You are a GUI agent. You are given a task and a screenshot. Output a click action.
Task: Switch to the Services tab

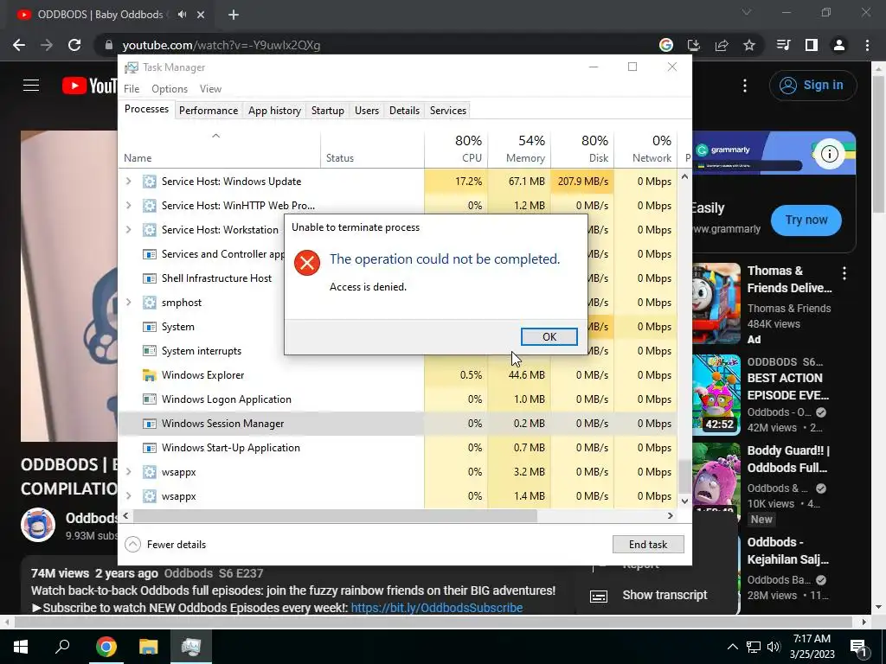(448, 111)
